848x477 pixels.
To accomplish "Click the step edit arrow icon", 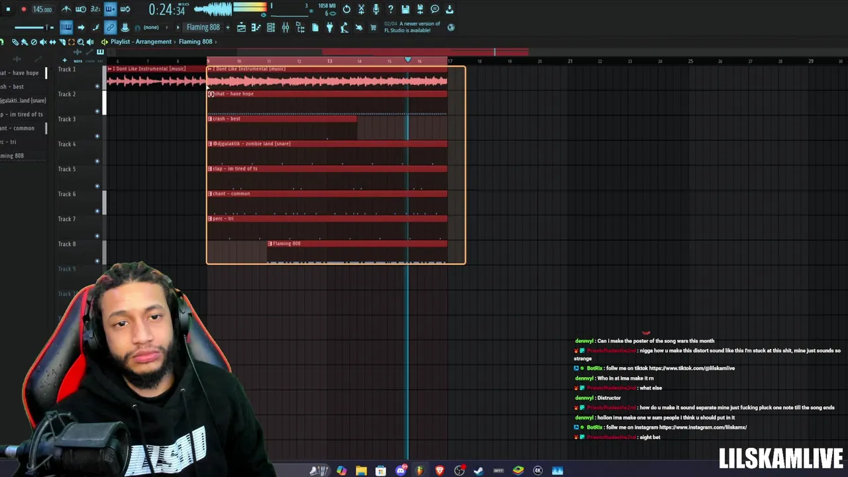I will [81, 27].
